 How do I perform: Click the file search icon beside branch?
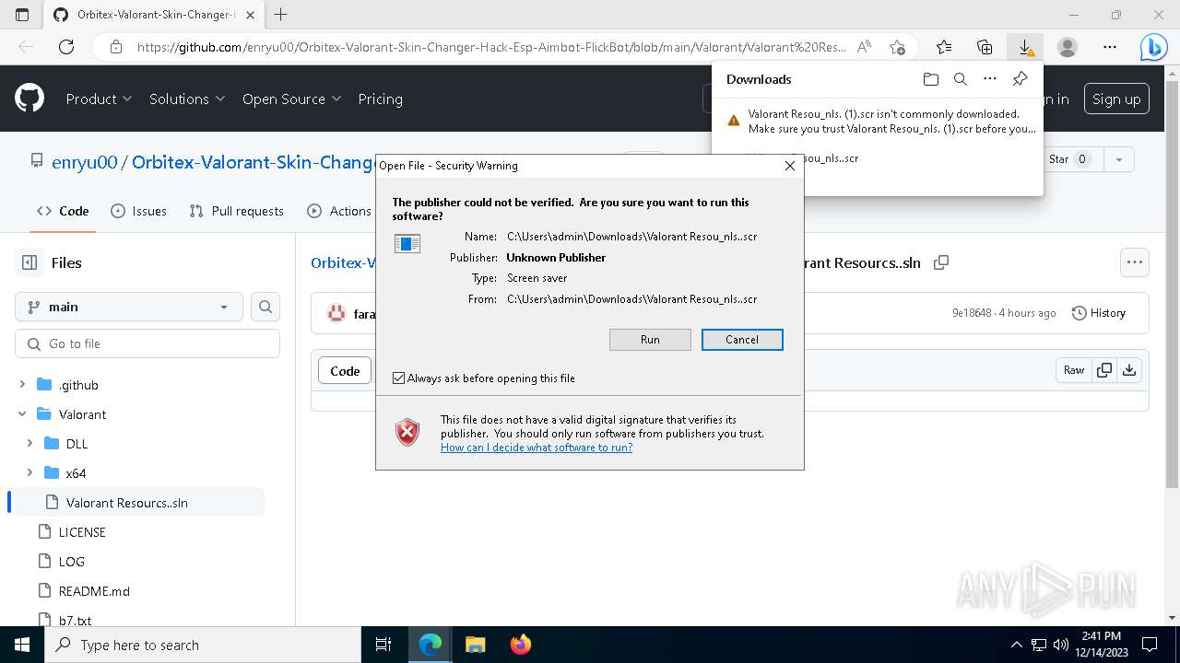click(265, 307)
